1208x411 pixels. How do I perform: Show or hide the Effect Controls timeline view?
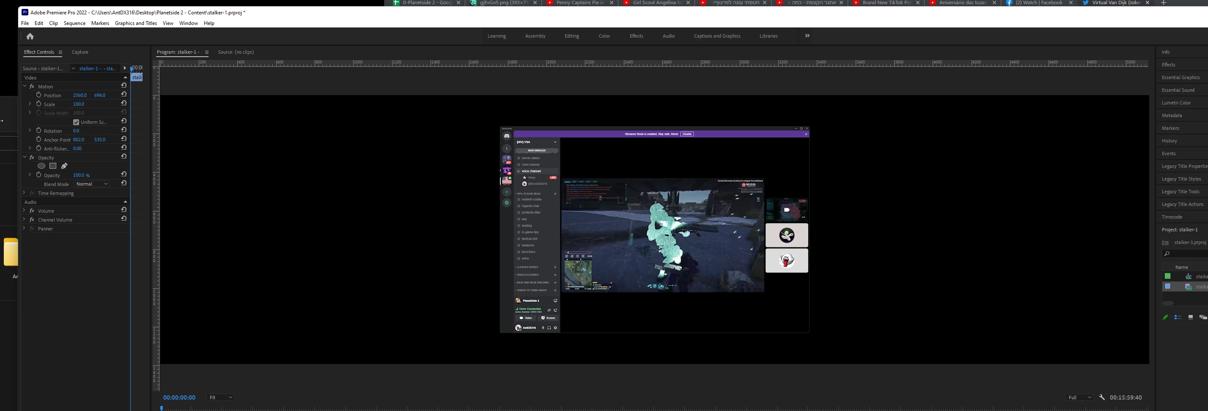[x=125, y=68]
